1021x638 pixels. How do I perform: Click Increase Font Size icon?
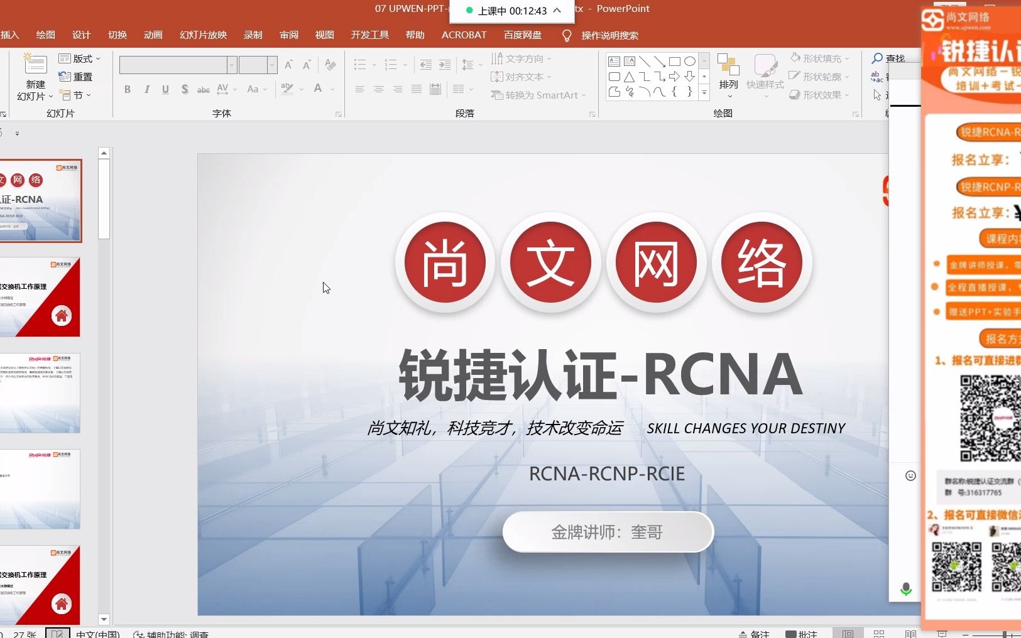click(288, 65)
